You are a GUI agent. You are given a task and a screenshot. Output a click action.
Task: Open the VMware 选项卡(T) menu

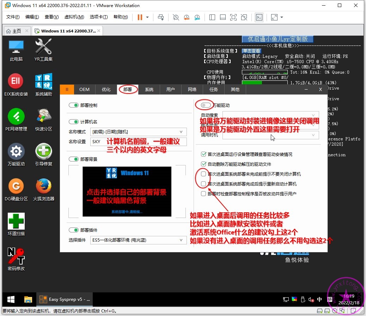click(98, 17)
